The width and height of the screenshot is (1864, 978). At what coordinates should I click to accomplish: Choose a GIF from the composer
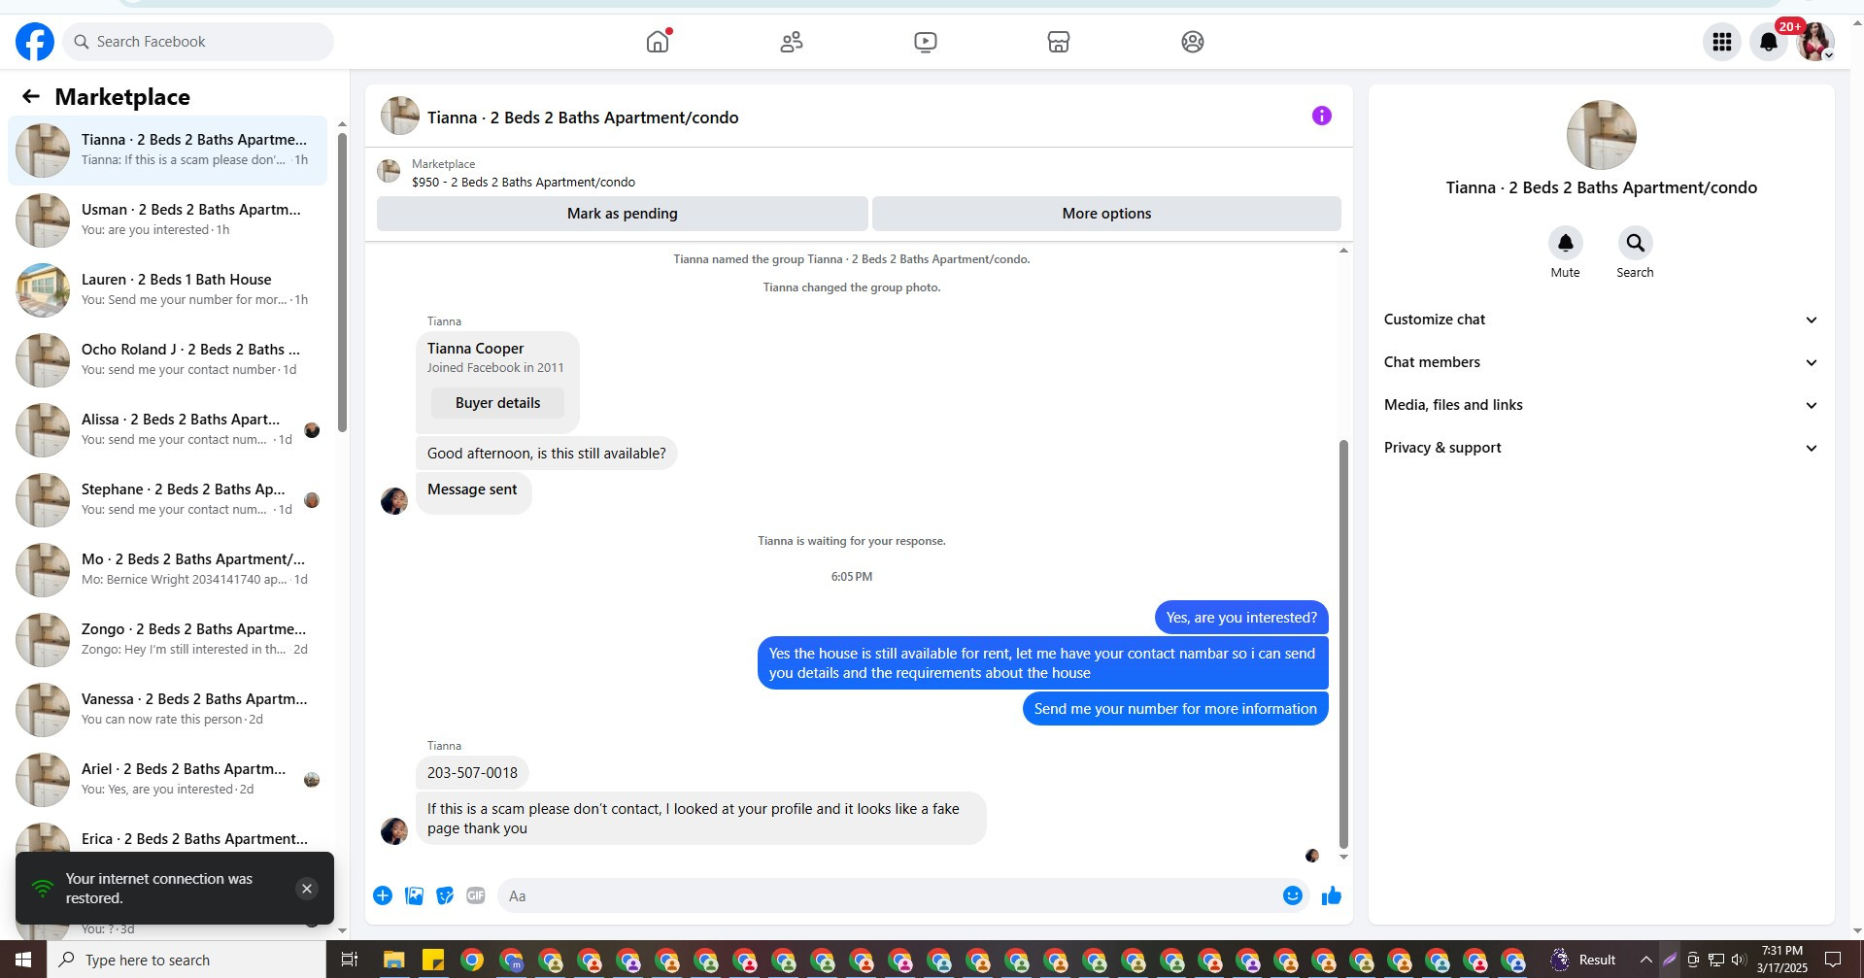pyautogui.click(x=476, y=895)
